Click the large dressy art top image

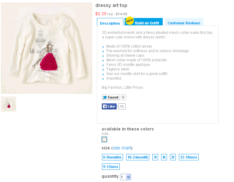(x=47, y=48)
